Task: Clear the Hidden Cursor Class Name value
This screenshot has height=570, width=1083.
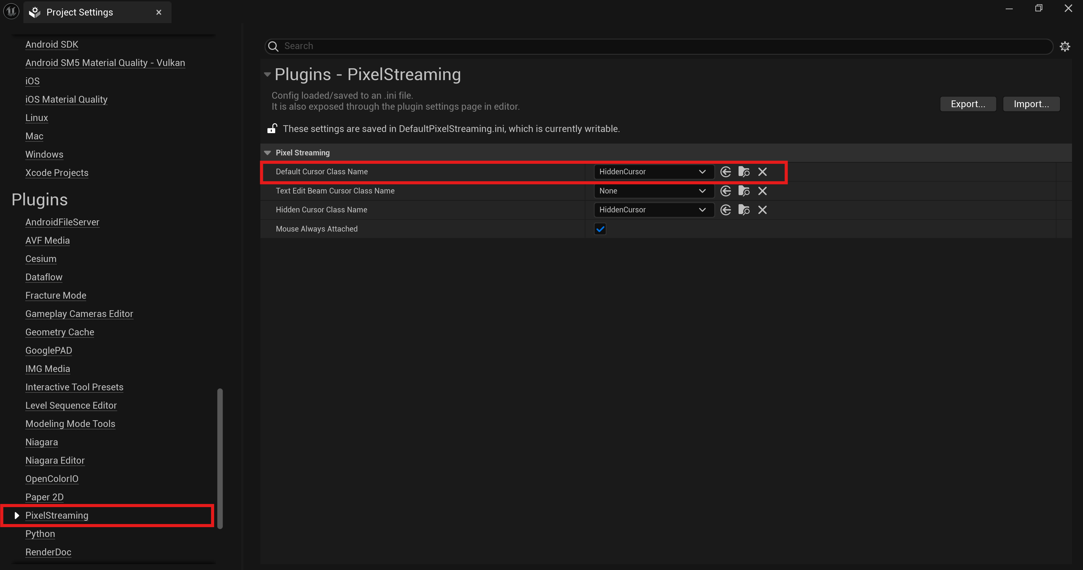Action: click(762, 210)
